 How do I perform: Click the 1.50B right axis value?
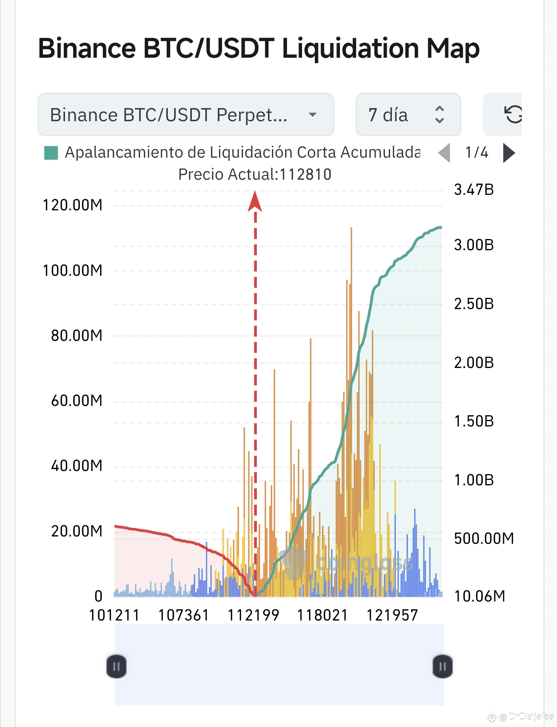474,421
